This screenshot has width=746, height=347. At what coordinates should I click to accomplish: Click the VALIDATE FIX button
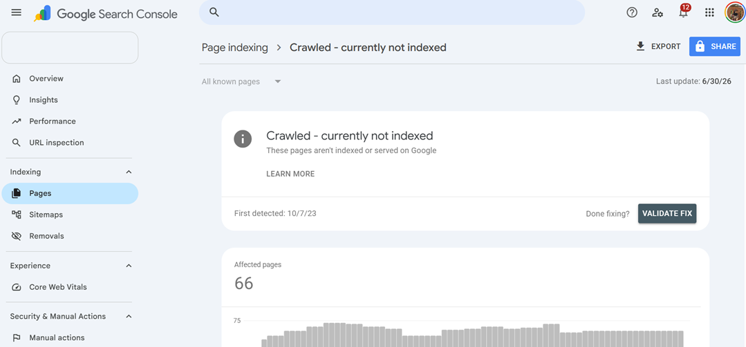click(x=667, y=213)
